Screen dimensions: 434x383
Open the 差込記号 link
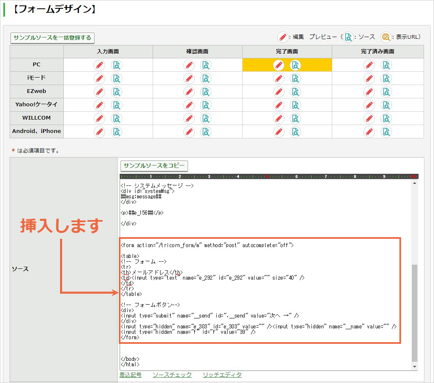tap(130, 375)
